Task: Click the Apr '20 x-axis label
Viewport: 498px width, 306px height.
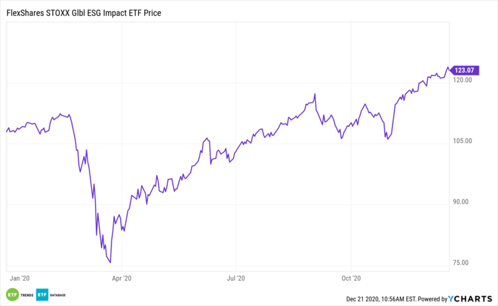Action: tap(122, 279)
